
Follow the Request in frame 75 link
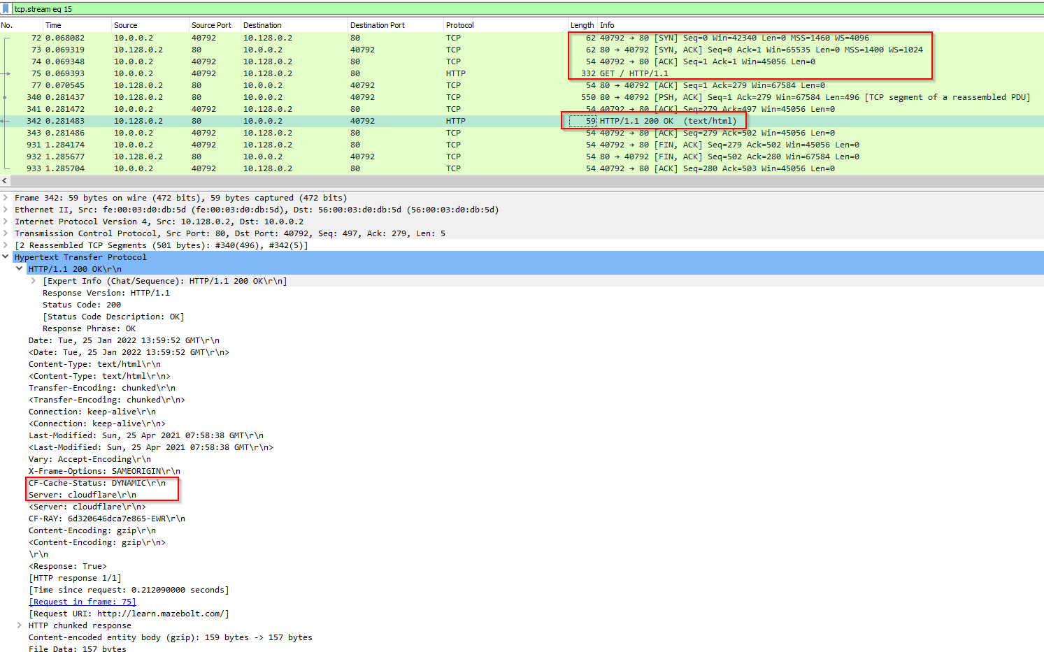click(82, 601)
